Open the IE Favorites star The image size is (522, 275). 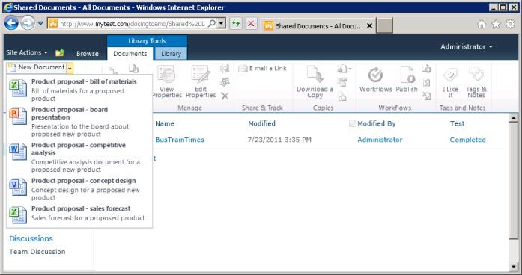point(496,24)
